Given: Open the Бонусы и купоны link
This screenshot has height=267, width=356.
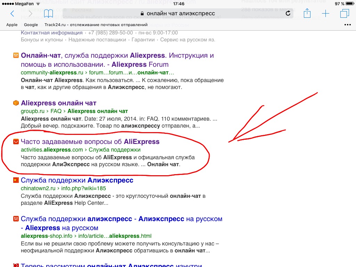Looking at the screenshot, I should point(42,40).
